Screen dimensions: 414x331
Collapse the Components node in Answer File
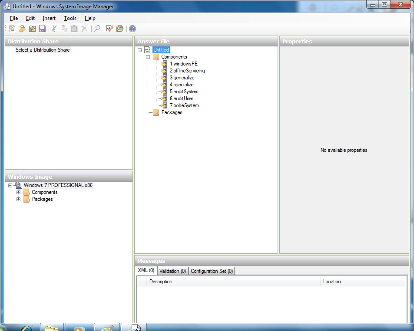point(147,57)
